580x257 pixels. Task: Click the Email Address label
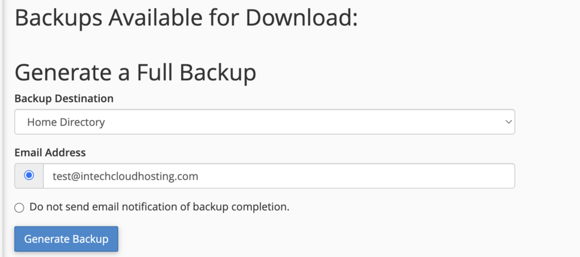(x=50, y=153)
